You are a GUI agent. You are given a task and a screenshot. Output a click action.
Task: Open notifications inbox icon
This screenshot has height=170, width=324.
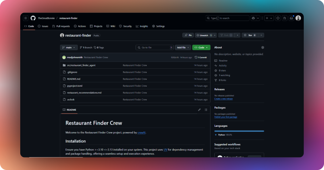(291, 18)
